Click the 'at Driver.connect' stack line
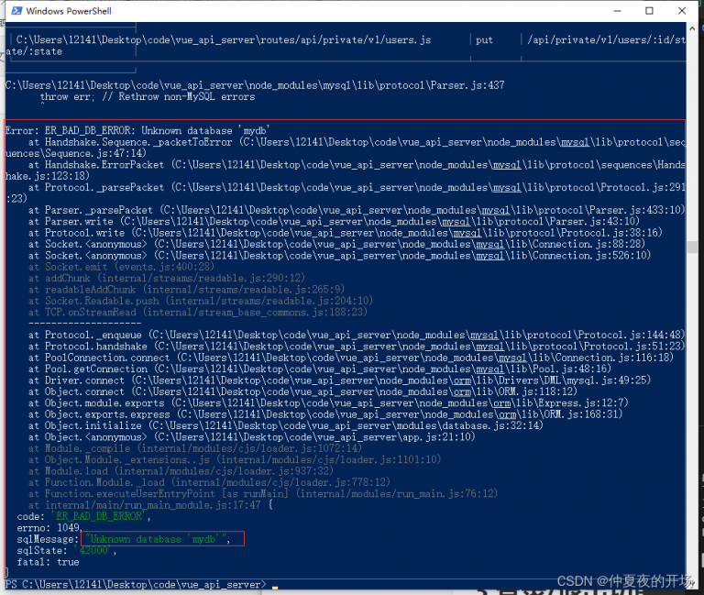 click(339, 380)
